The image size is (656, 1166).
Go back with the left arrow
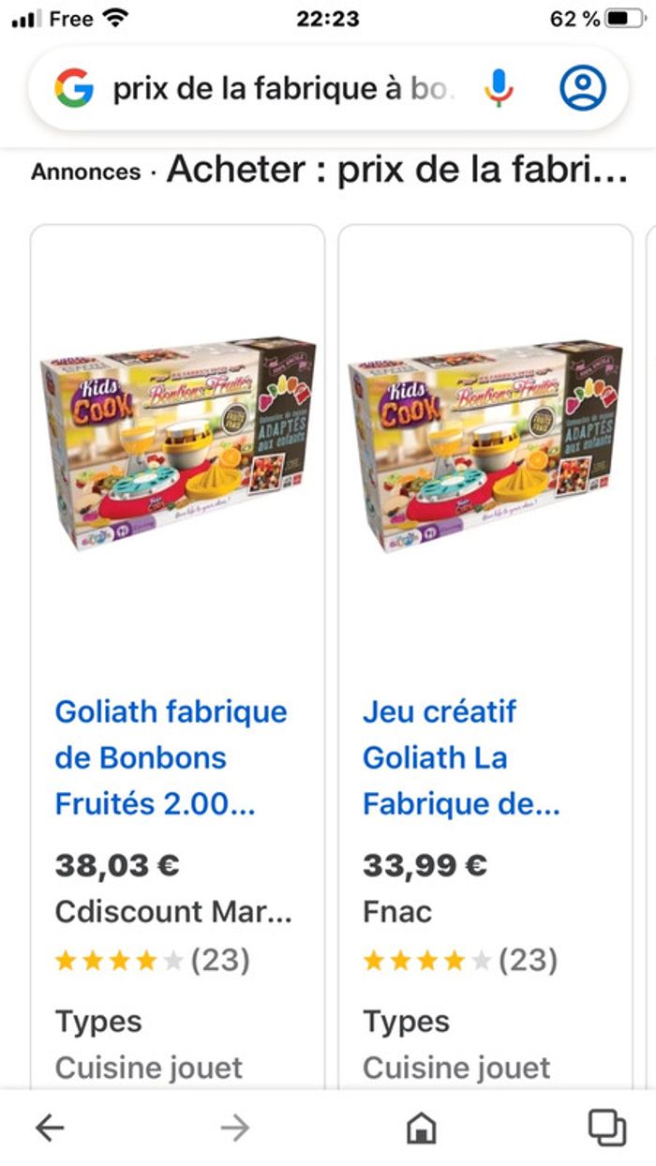pos(50,1128)
